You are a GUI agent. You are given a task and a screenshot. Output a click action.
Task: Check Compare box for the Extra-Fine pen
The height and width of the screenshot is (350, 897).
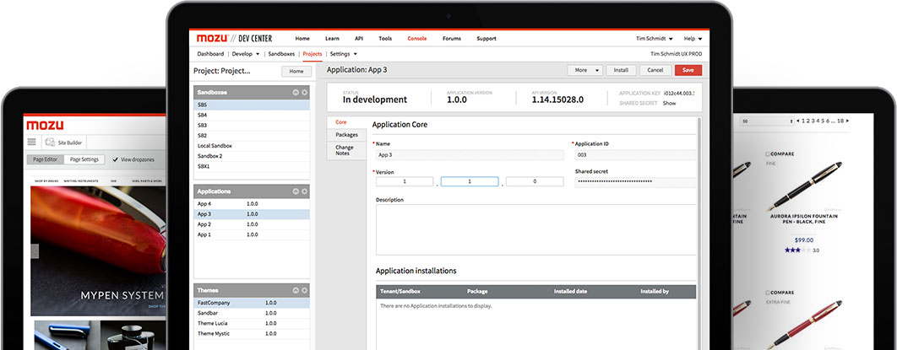[x=767, y=292]
